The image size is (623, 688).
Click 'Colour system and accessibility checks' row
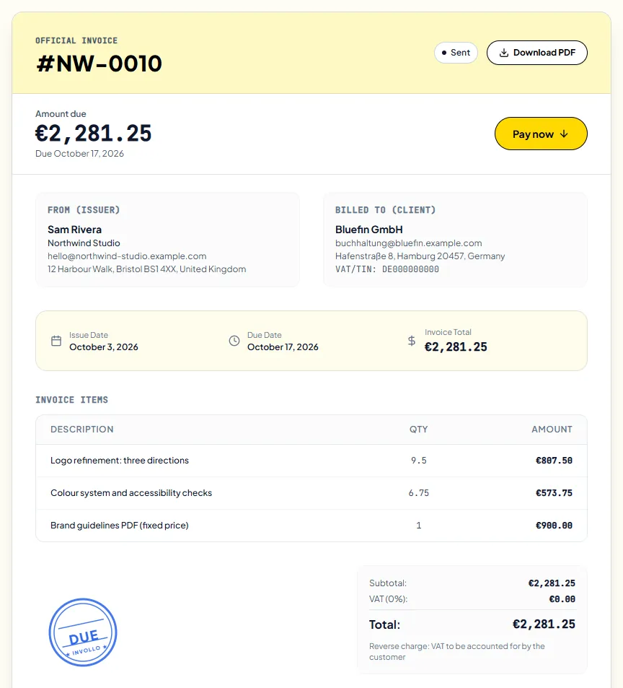click(x=311, y=493)
